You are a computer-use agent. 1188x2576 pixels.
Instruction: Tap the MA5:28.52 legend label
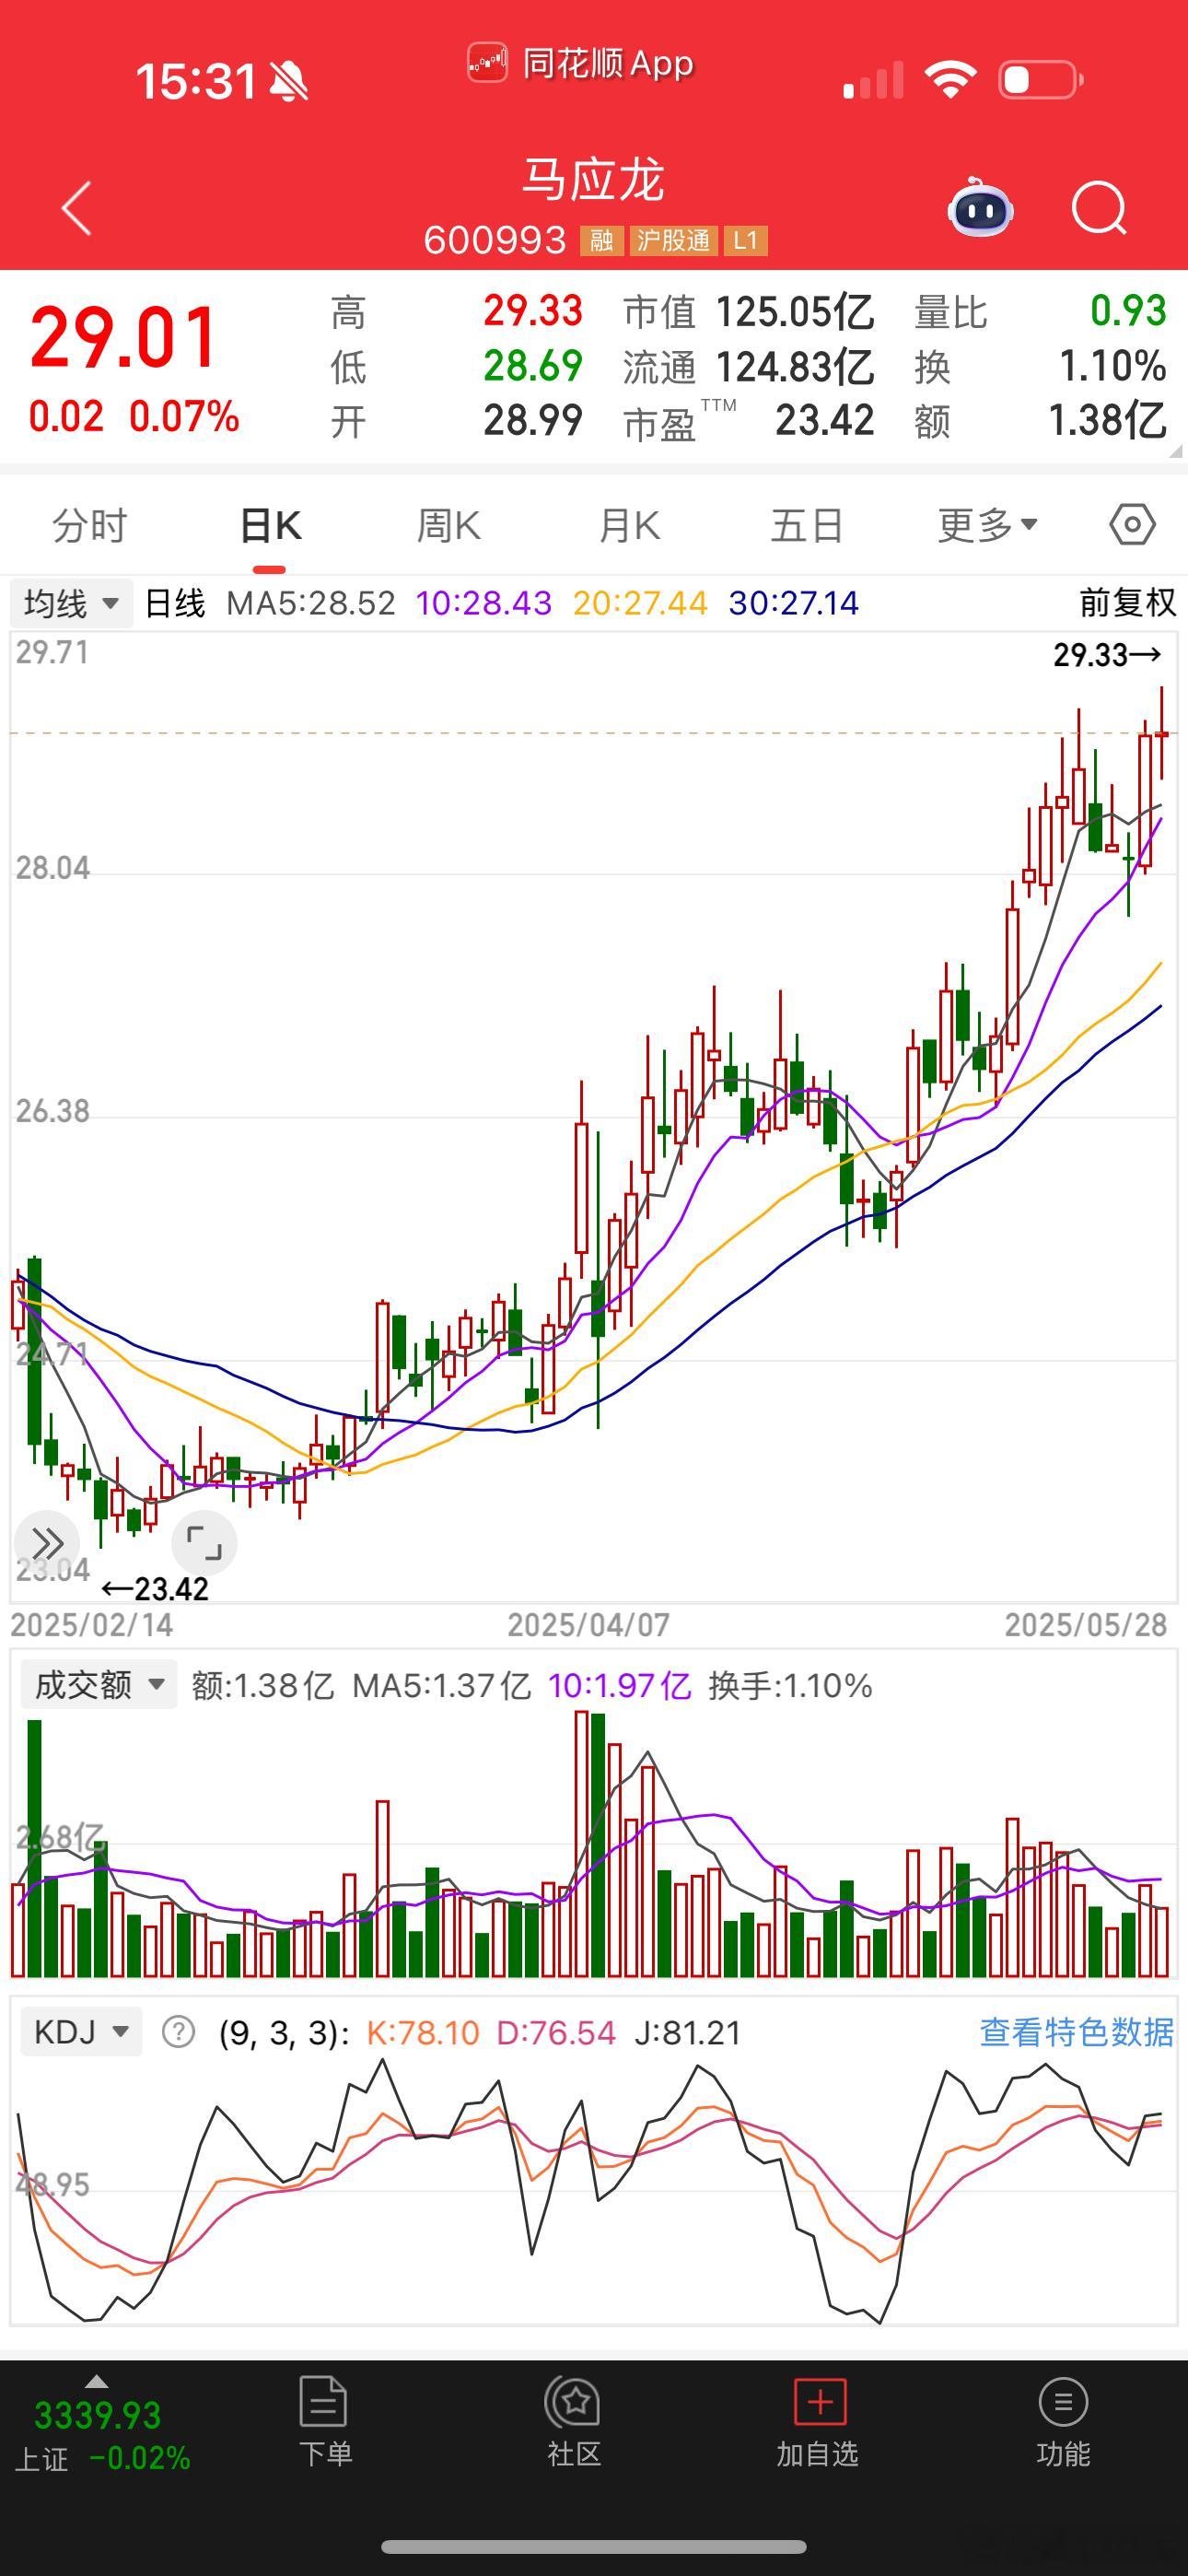(x=311, y=603)
